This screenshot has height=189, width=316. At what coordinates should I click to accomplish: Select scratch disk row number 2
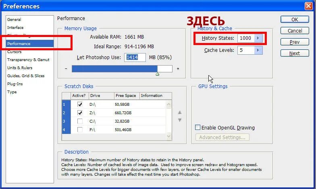coord(66,113)
